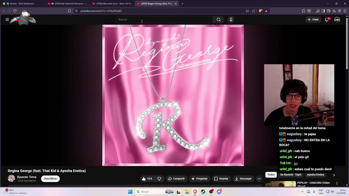This screenshot has height=196, width=349.
Task: Click the Suscribirse button
Action: tap(50, 179)
